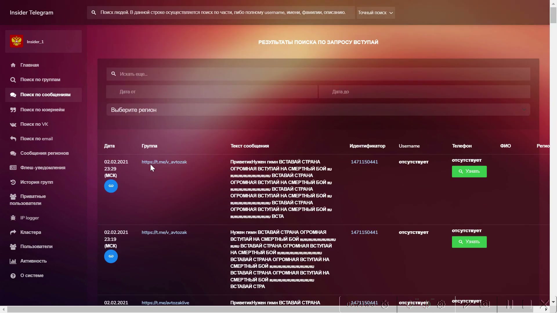Click the Идентификатор column header

[367, 146]
